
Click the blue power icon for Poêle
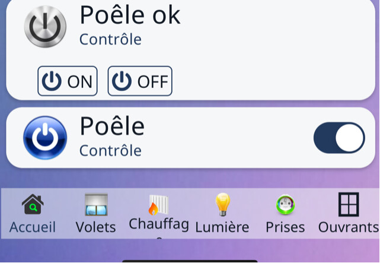pyautogui.click(x=45, y=138)
